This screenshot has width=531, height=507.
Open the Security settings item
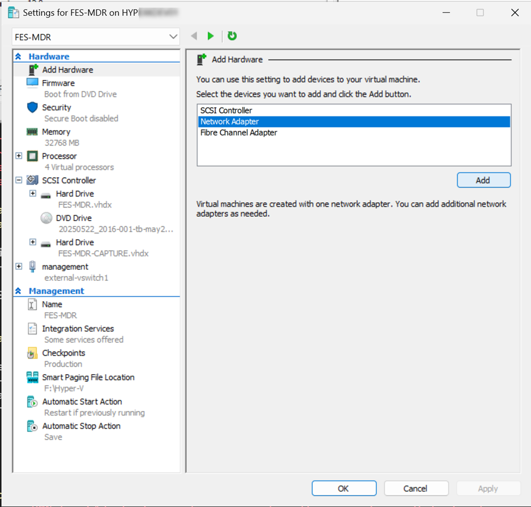pyautogui.click(x=57, y=107)
